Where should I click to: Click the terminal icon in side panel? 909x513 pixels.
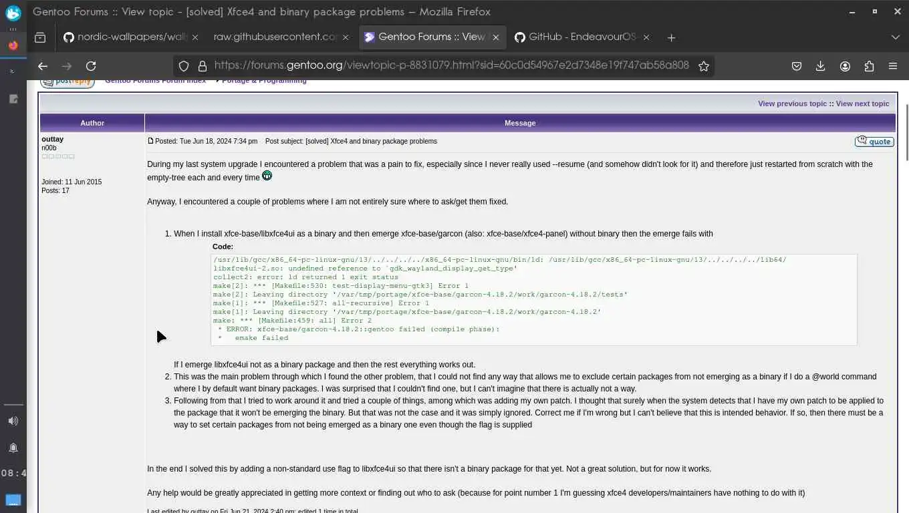click(13, 71)
